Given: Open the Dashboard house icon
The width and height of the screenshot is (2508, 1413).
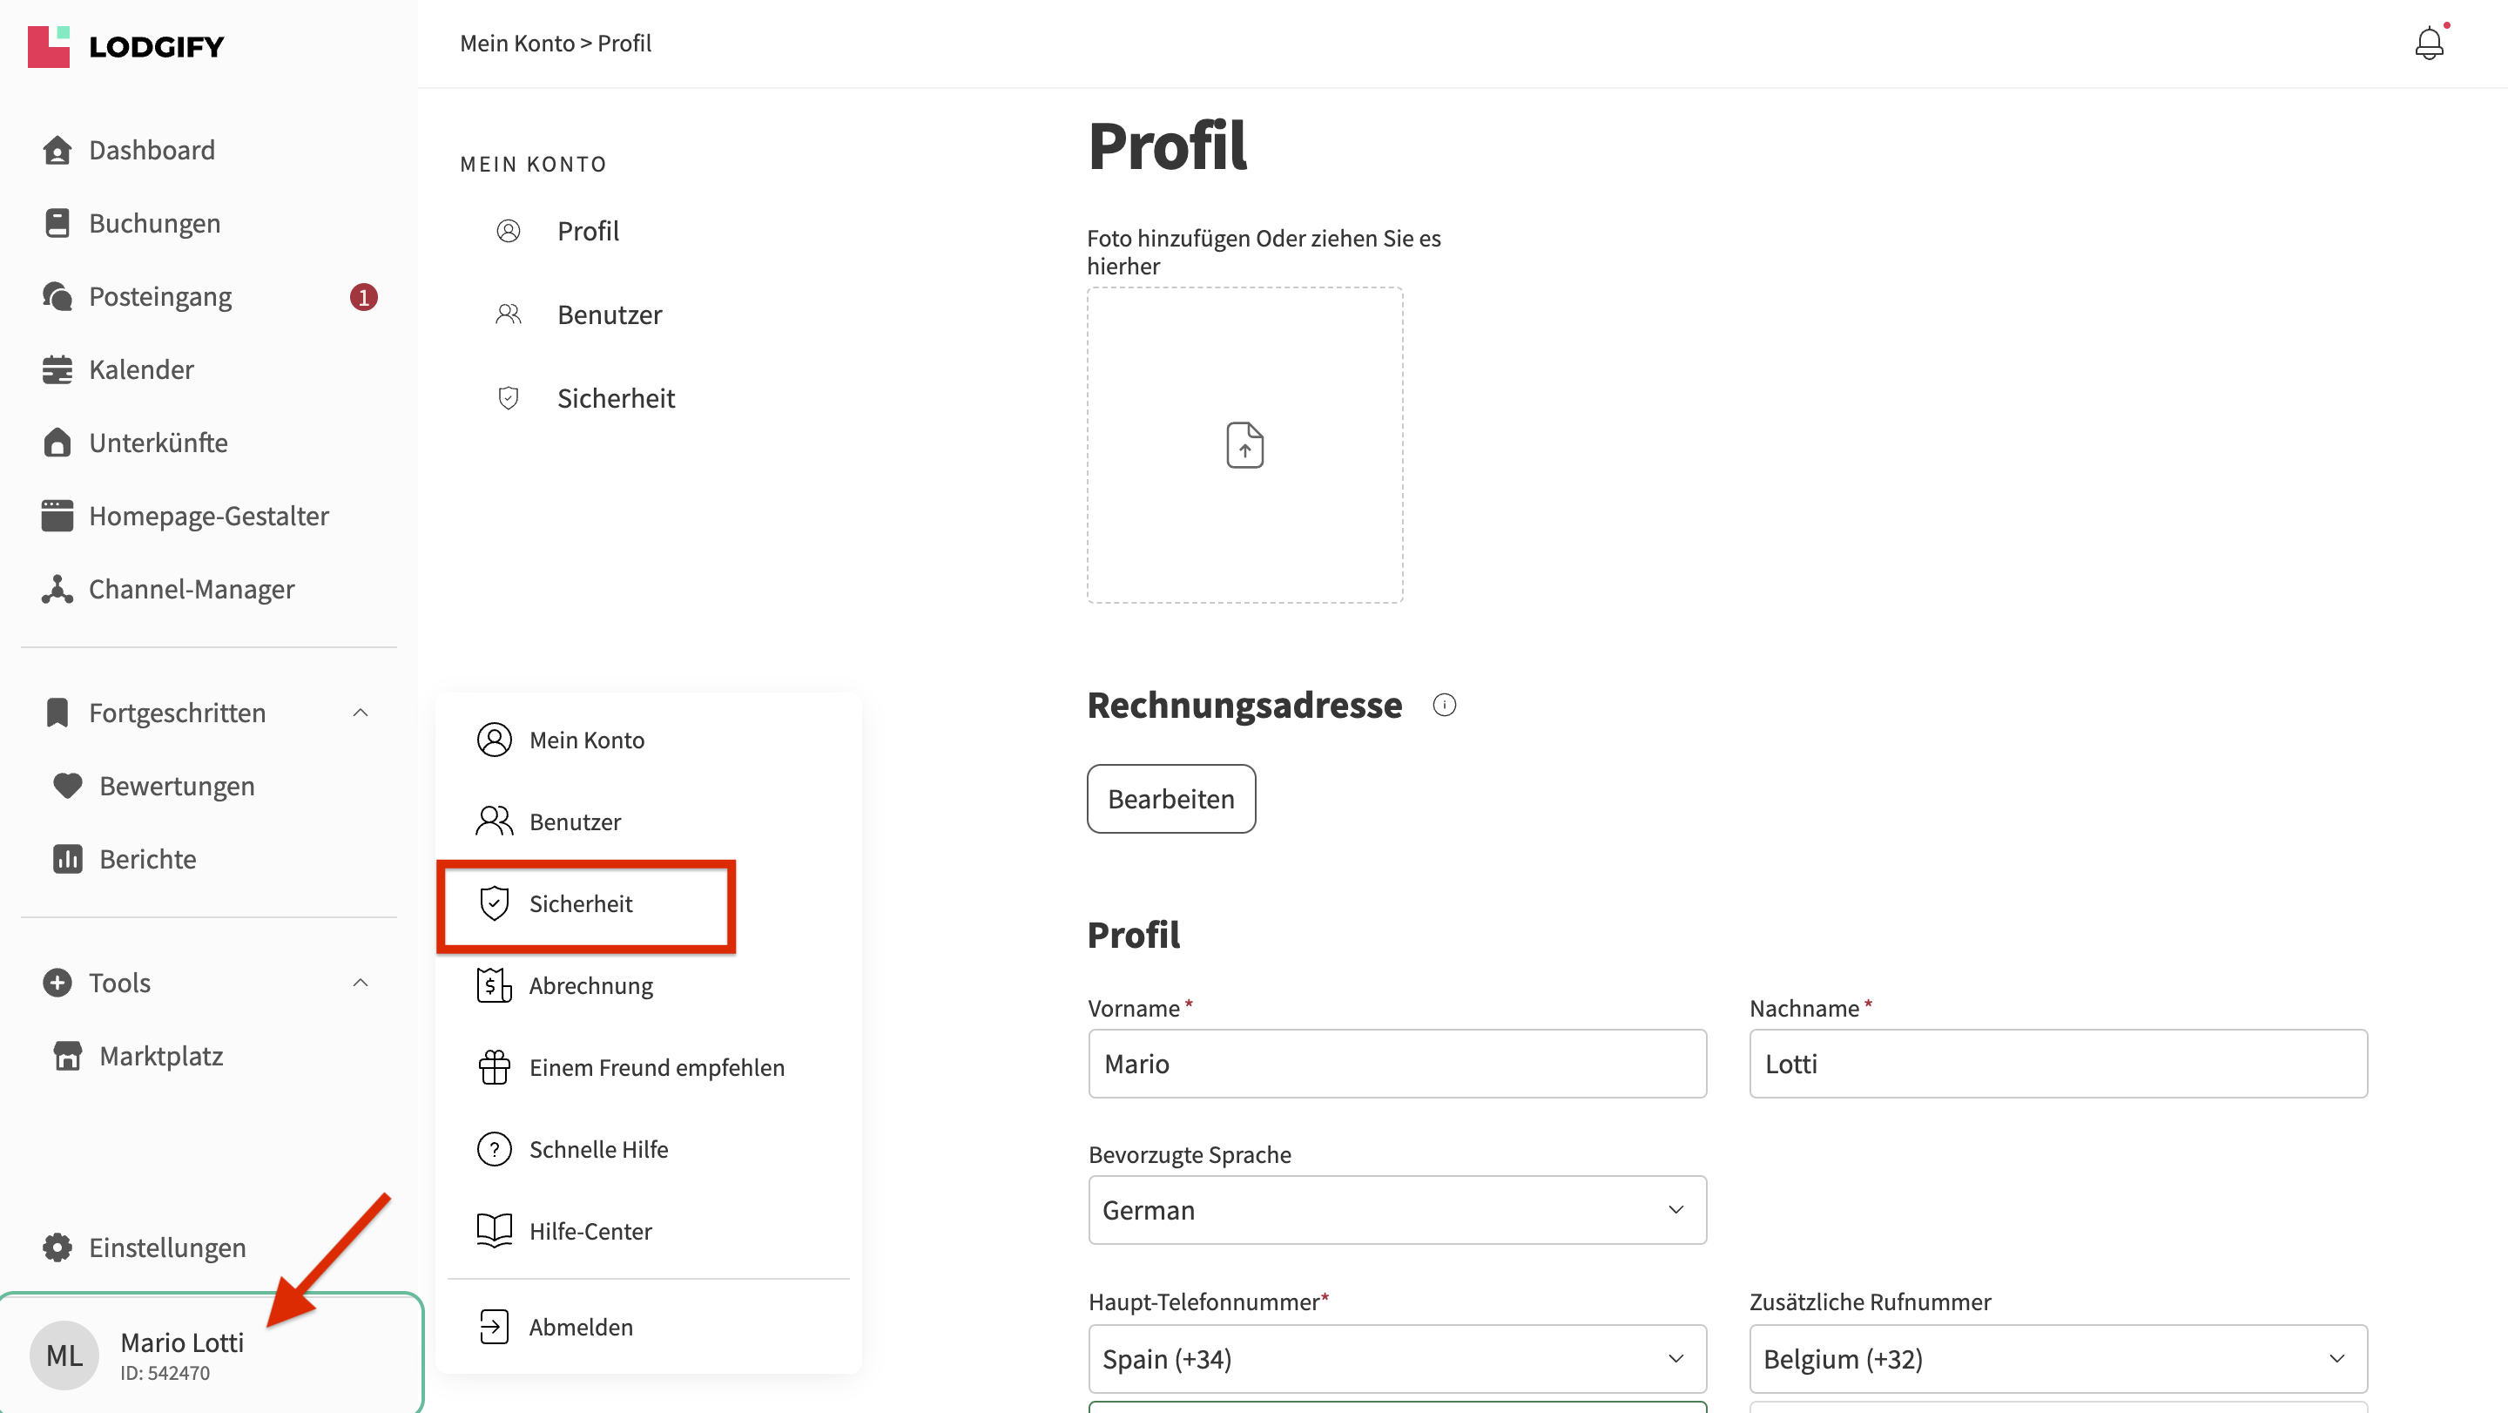Looking at the screenshot, I should point(57,150).
